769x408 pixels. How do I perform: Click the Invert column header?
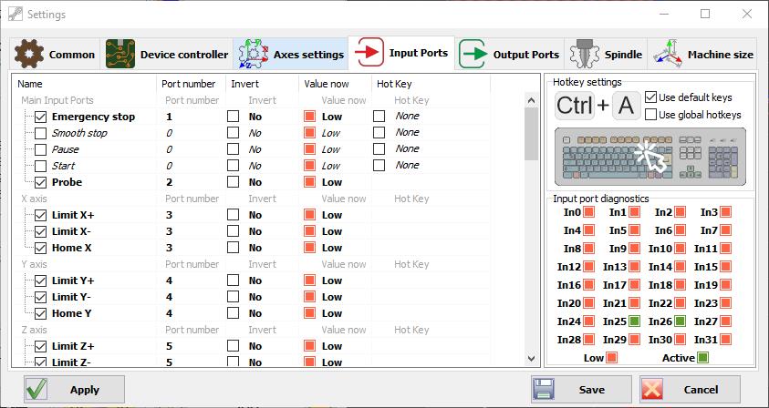pyautogui.click(x=262, y=84)
